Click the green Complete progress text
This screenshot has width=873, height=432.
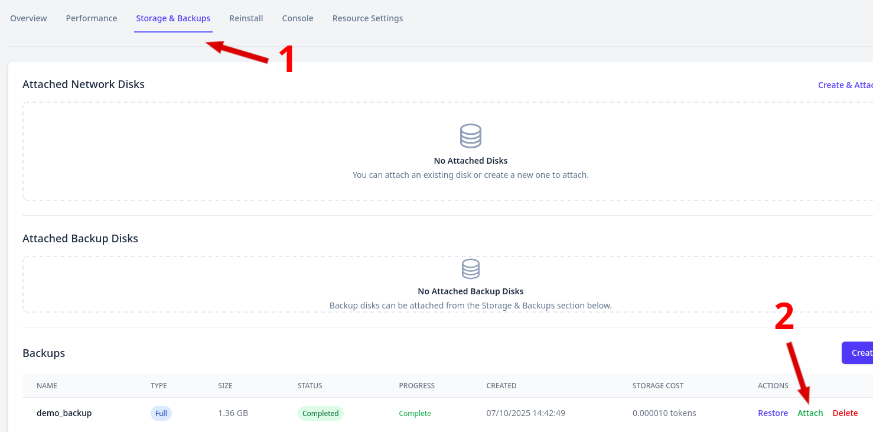click(415, 413)
